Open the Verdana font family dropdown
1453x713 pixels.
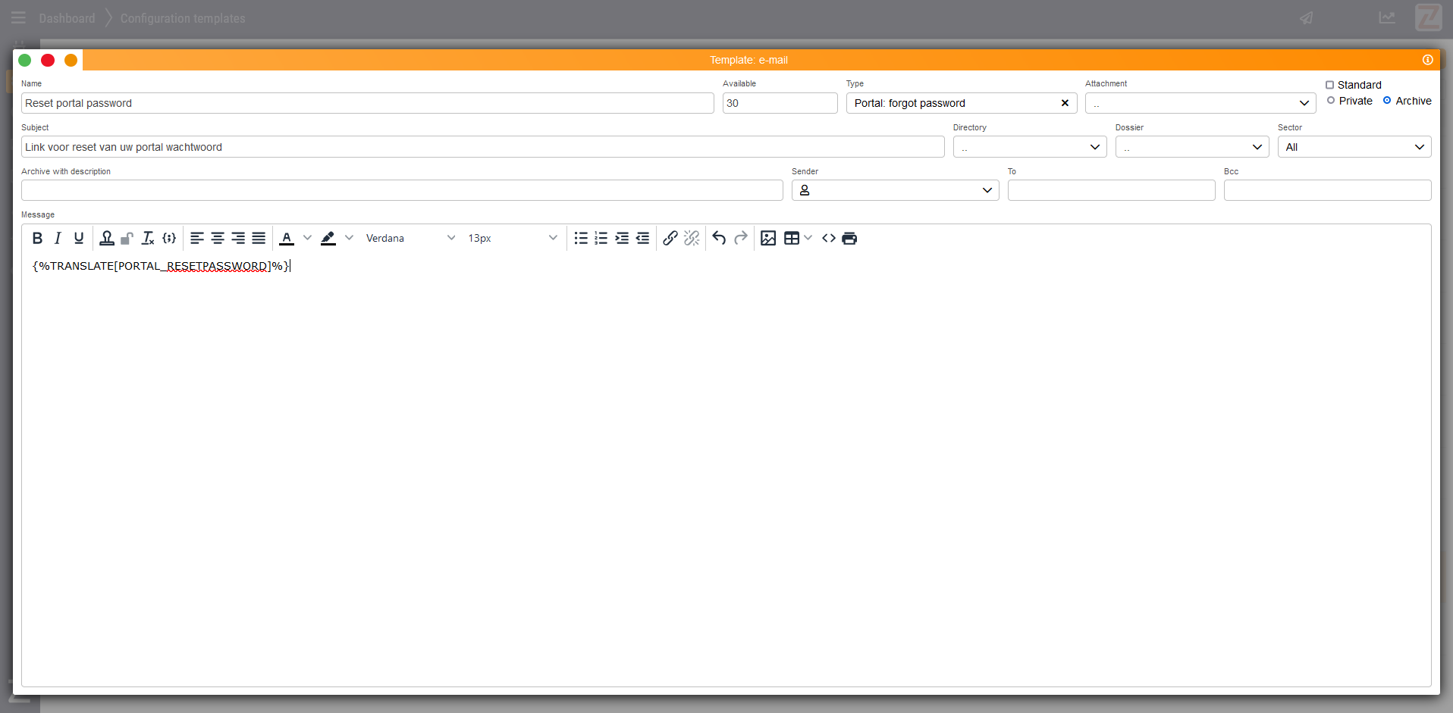[x=410, y=238]
